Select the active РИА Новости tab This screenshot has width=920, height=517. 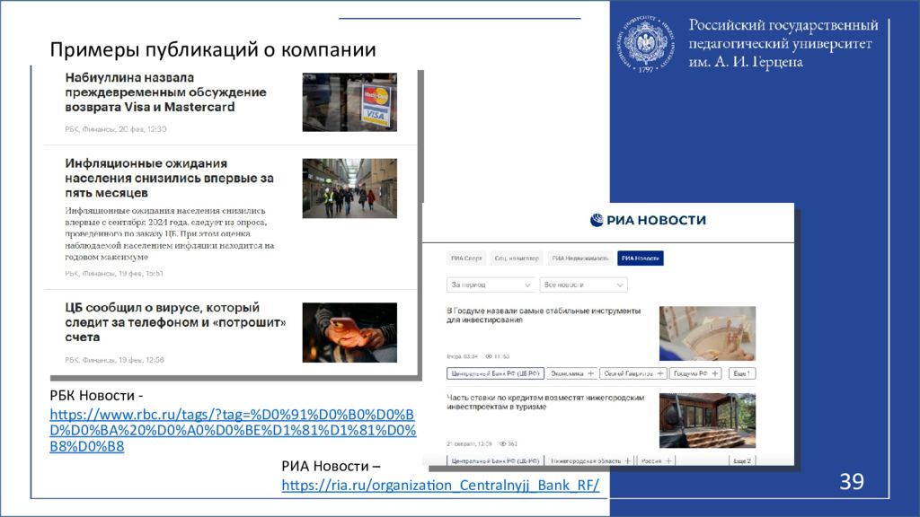640,258
